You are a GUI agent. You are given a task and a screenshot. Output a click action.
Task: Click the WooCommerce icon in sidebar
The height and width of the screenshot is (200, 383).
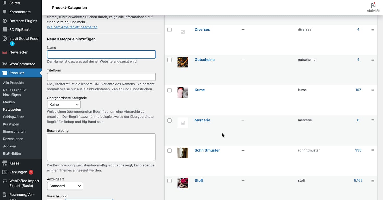point(4,64)
